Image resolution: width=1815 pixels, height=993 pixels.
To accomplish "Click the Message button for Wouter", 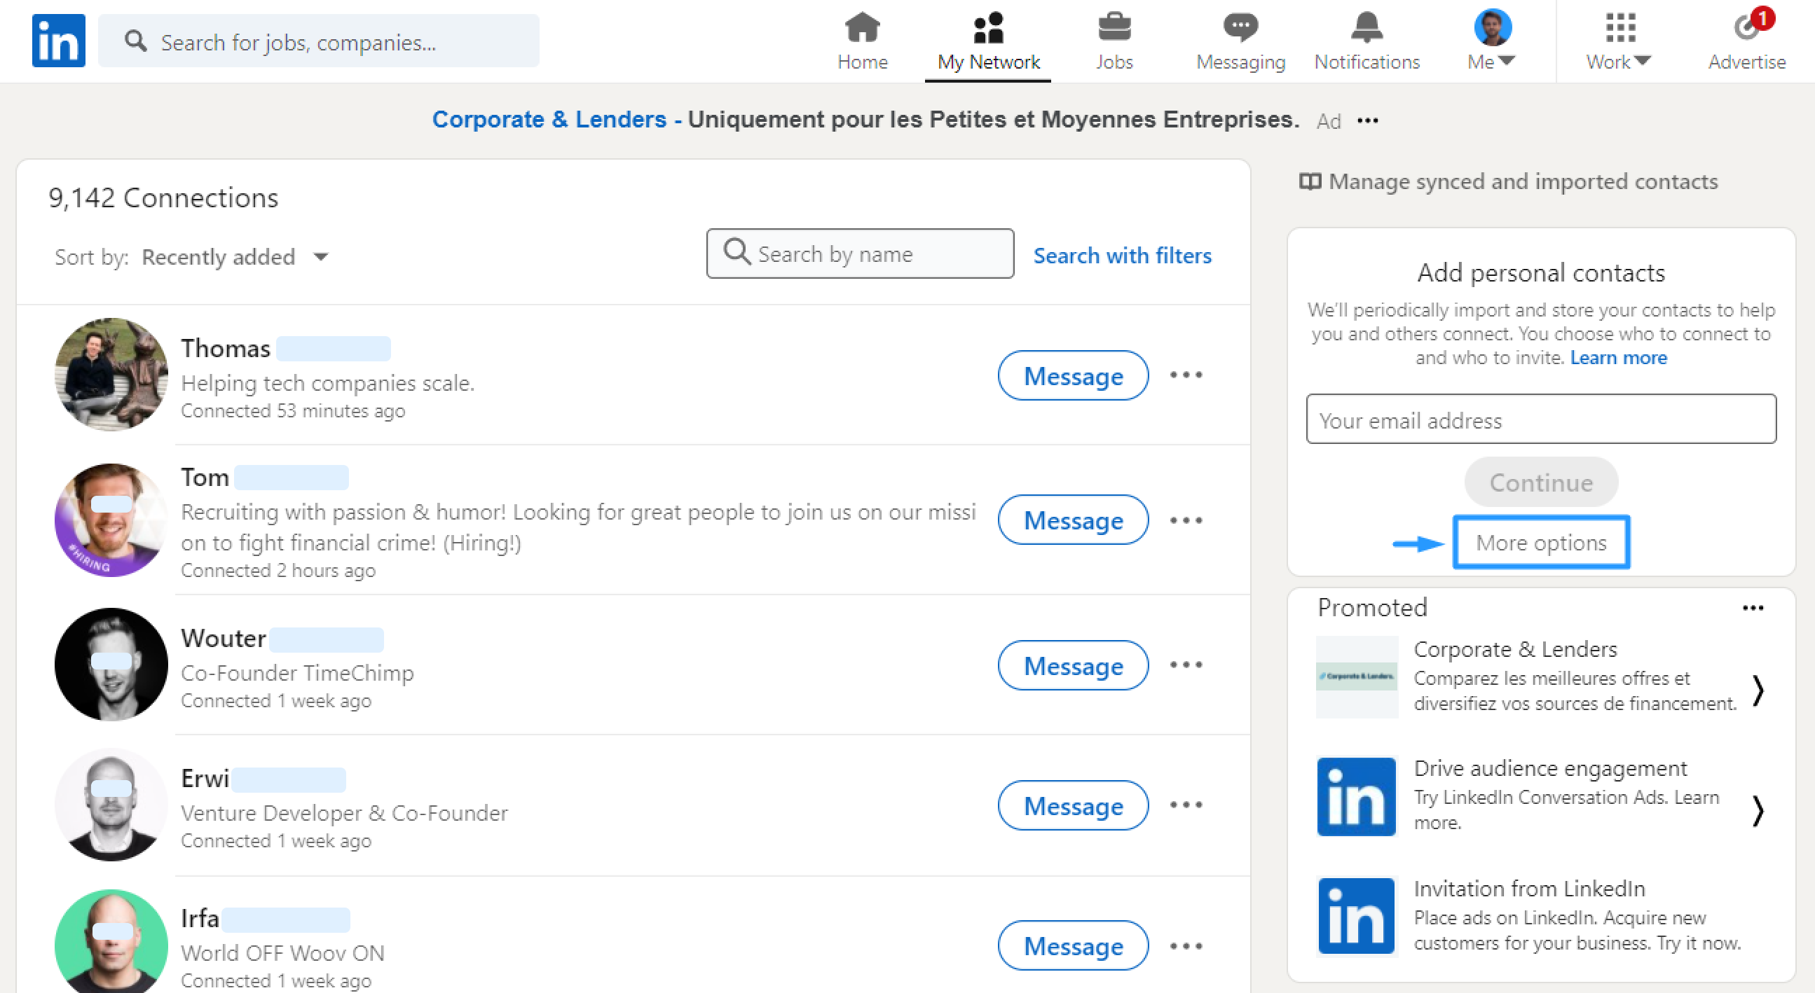I will [x=1072, y=665].
